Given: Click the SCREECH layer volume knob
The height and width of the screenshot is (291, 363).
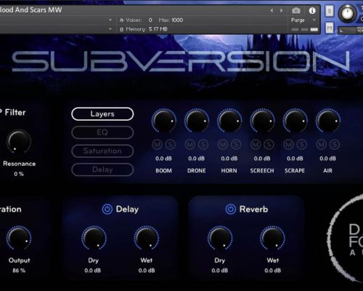Looking at the screenshot, I should pyautogui.click(x=262, y=121).
